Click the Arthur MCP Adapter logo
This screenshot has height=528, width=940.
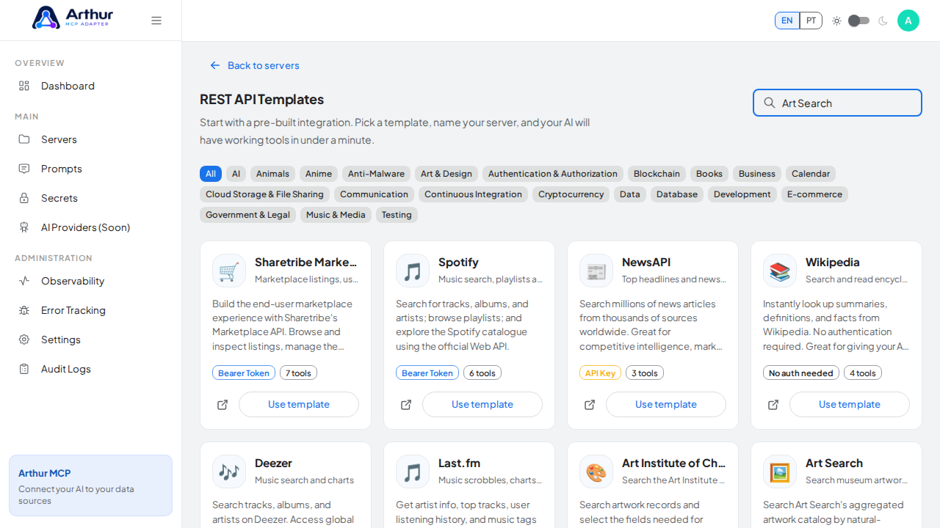click(73, 18)
